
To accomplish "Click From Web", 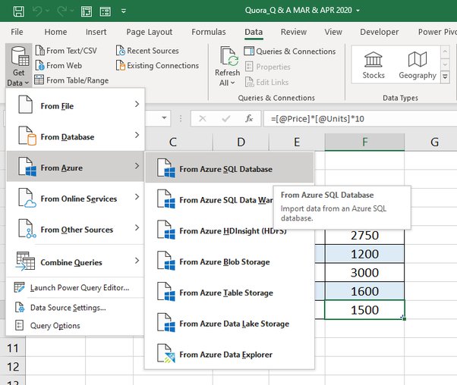I will pyautogui.click(x=58, y=65).
